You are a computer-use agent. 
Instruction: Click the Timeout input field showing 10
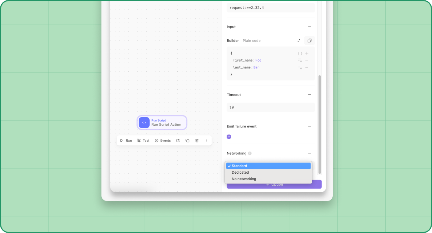click(271, 107)
